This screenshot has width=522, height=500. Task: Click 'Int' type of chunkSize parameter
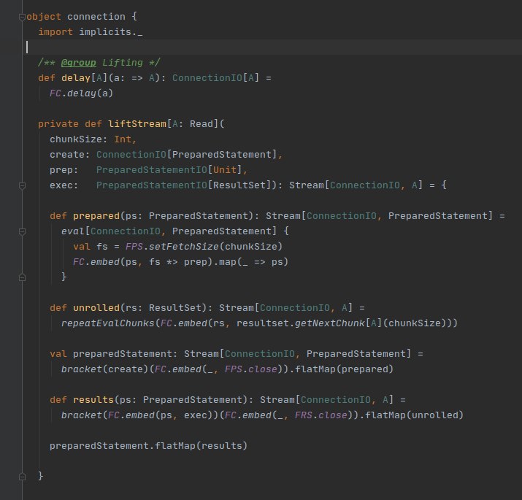[123, 139]
